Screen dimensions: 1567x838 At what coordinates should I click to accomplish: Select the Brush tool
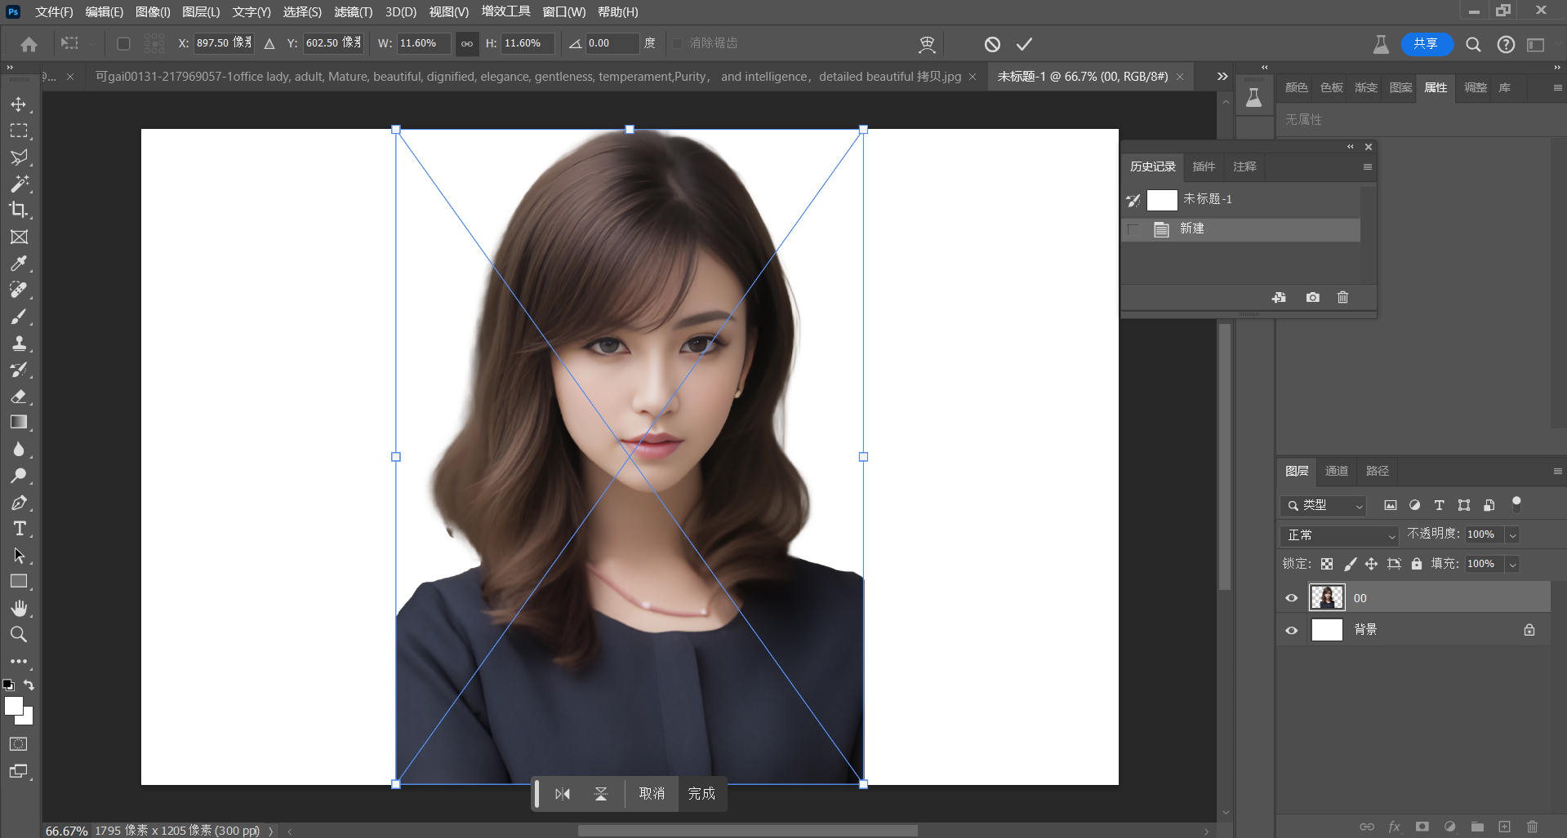tap(19, 317)
